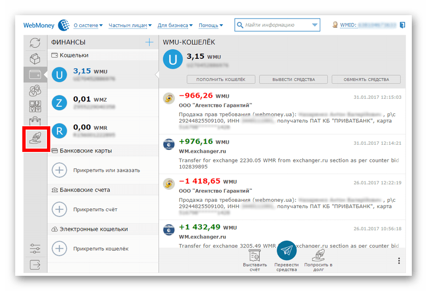The image size is (427, 291).
Task: Open the contacts icon in the sidebar
Action: tap(35, 90)
